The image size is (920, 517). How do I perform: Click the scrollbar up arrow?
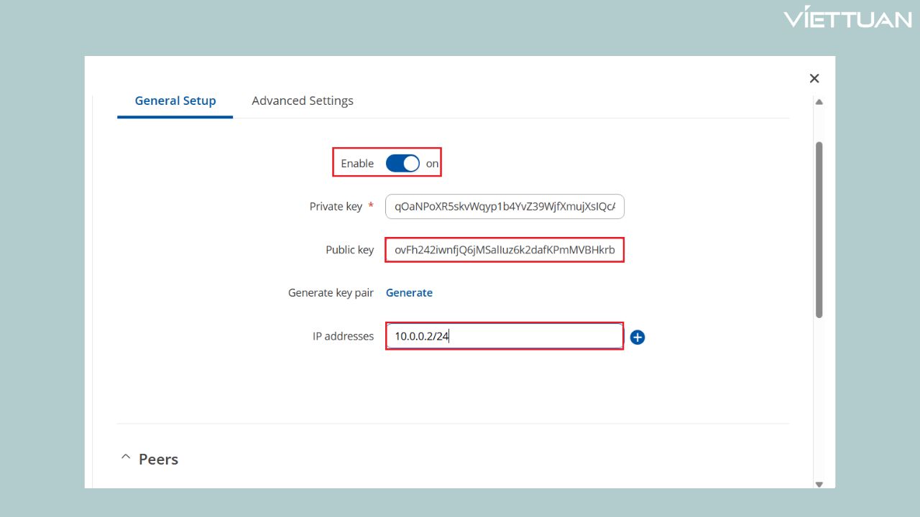[819, 102]
